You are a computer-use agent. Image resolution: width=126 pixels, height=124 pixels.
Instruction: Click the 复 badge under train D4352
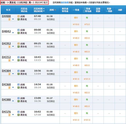pyautogui.click(x=9, y=60)
